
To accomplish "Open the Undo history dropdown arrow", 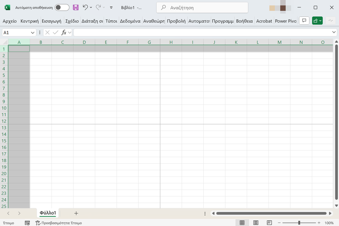I will (x=91, y=8).
